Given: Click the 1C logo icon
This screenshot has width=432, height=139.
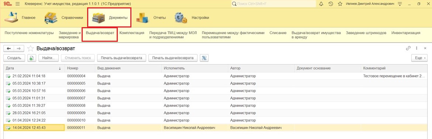Looking at the screenshot, I should click(8, 4).
